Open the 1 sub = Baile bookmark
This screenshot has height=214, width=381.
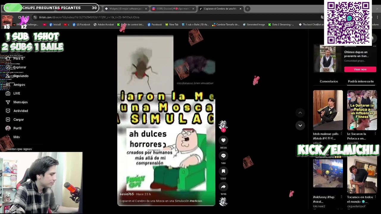[x=195, y=25]
